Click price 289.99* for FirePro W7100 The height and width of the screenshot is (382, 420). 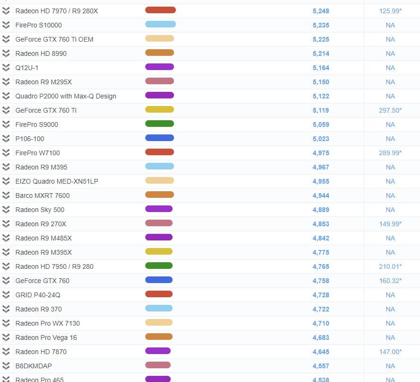tap(390, 153)
